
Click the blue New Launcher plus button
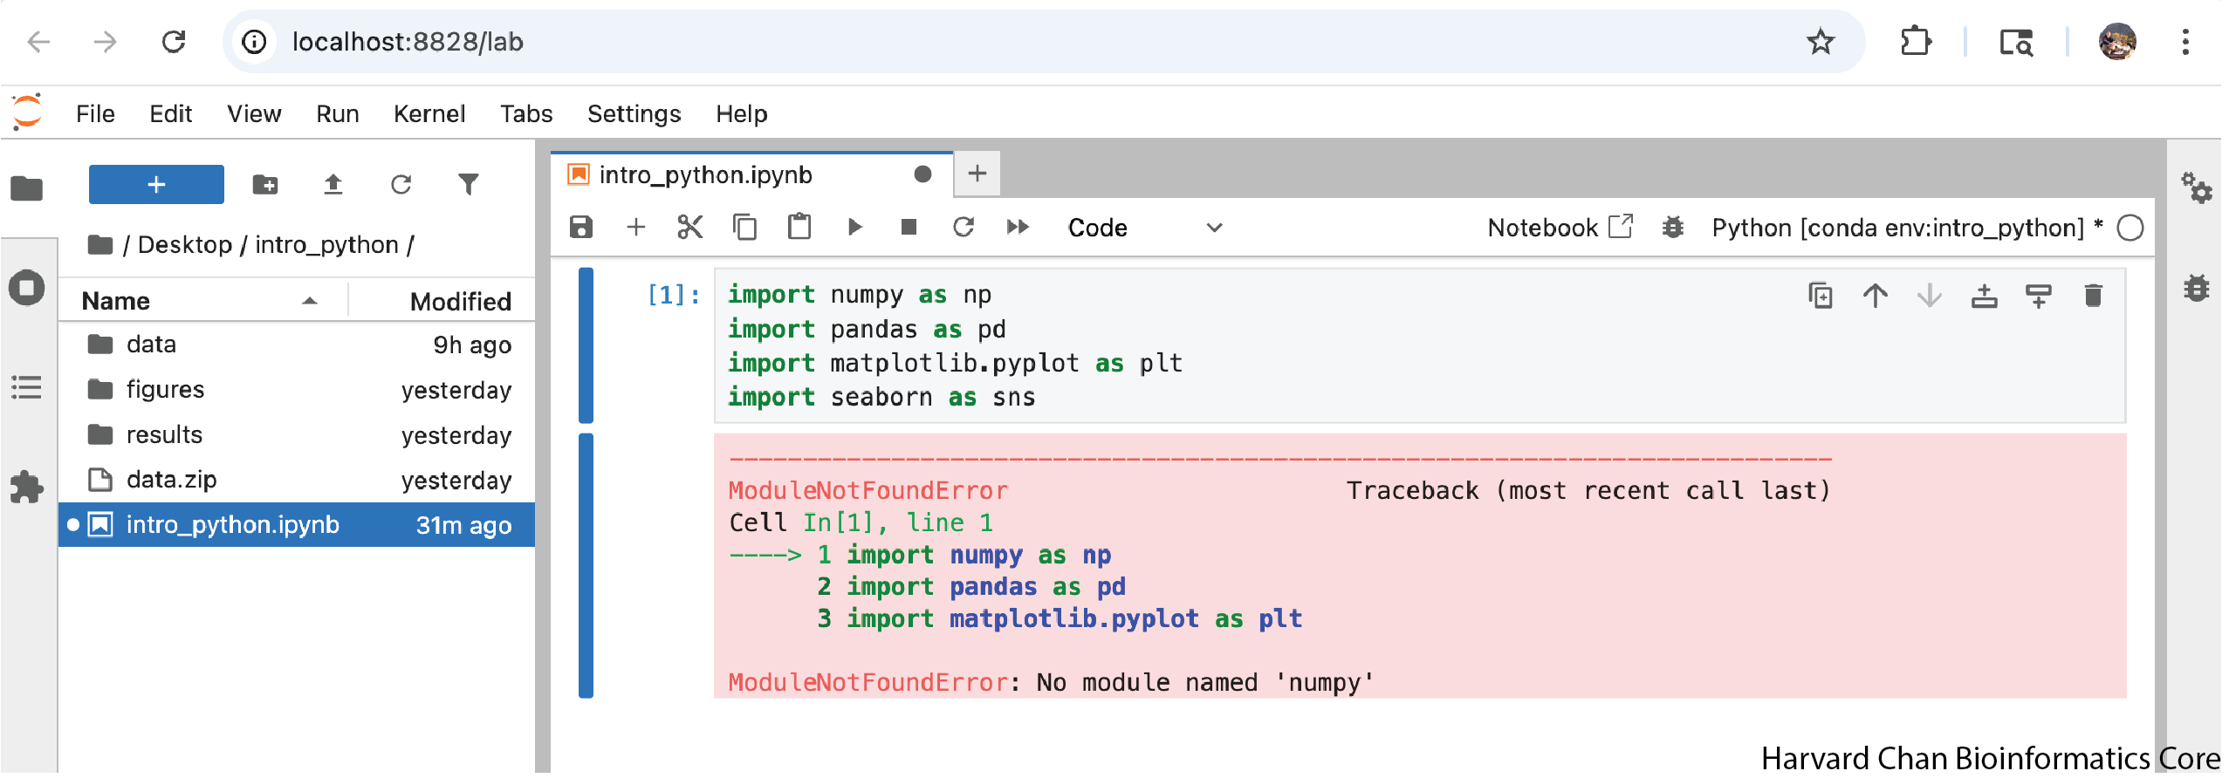(156, 185)
